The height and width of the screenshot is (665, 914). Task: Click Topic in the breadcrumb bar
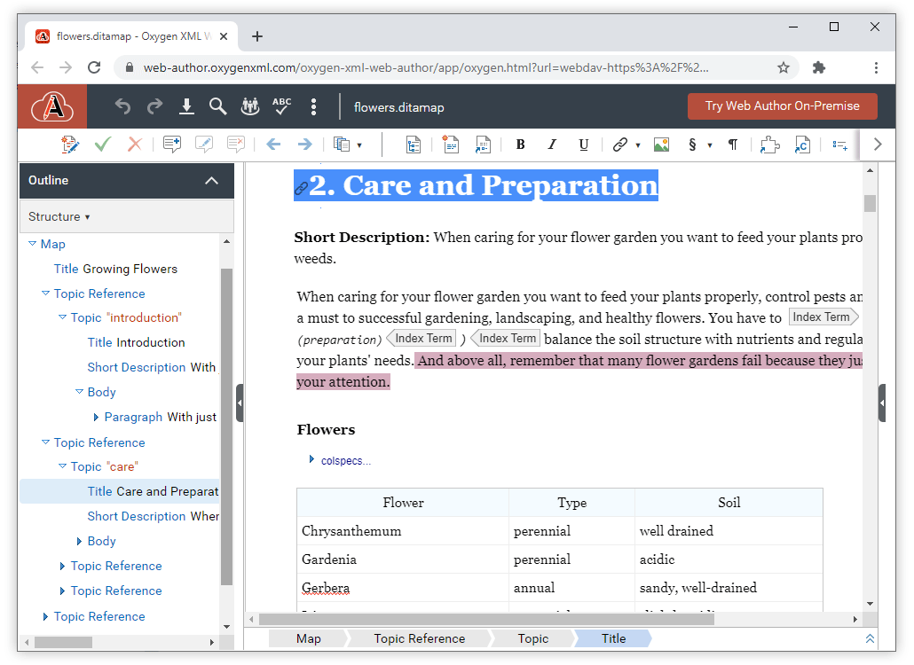point(532,638)
